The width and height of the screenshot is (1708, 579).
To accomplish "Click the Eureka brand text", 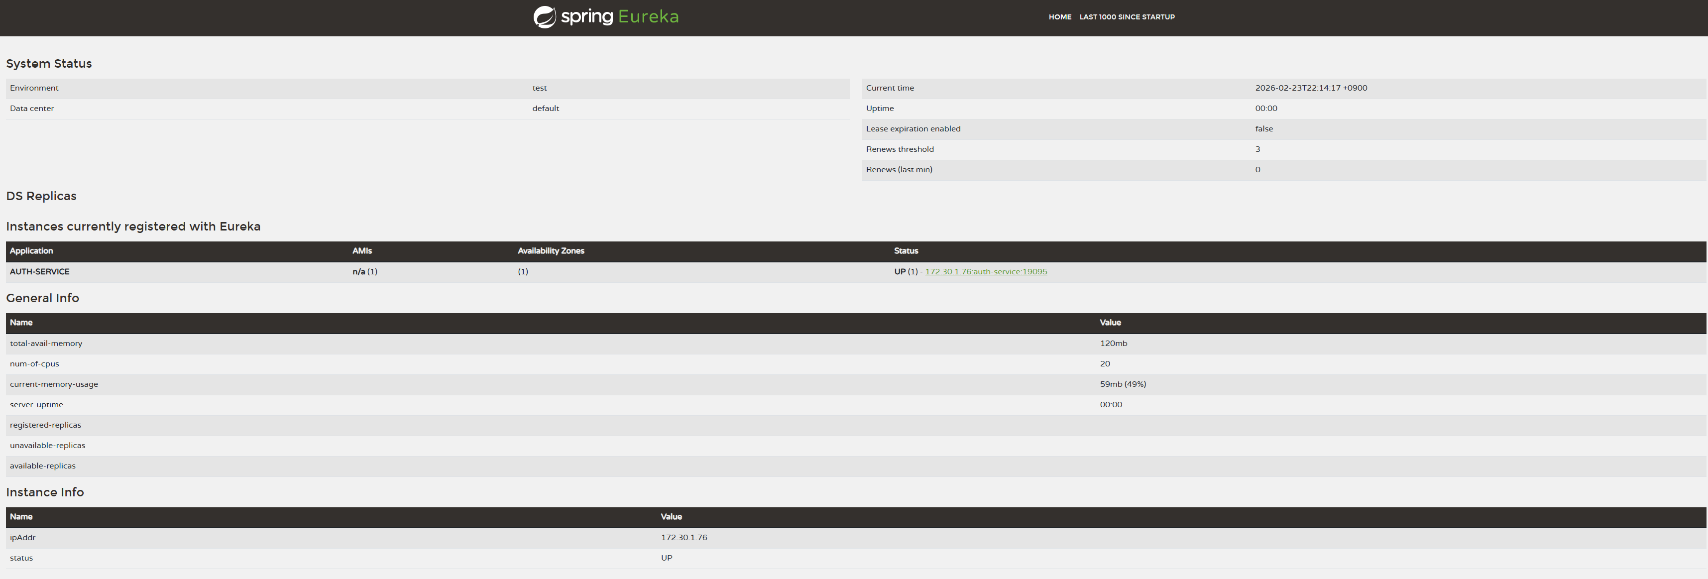I will coord(648,16).
